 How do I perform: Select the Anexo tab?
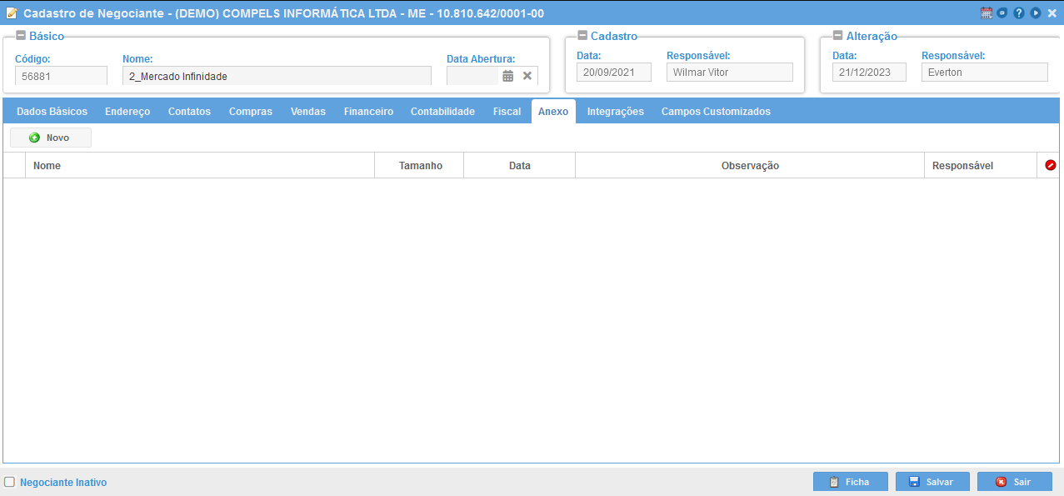pos(553,112)
